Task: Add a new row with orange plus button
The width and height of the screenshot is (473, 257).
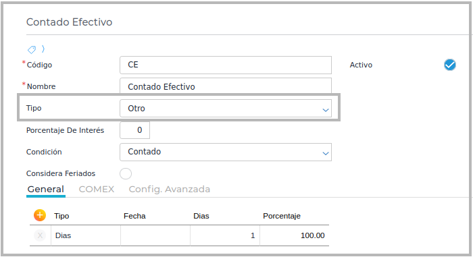Action: [x=40, y=215]
